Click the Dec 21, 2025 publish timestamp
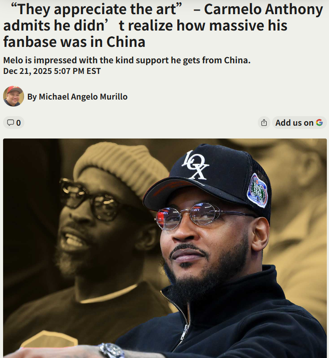Screen dimensions: 329x358 tap(52, 71)
